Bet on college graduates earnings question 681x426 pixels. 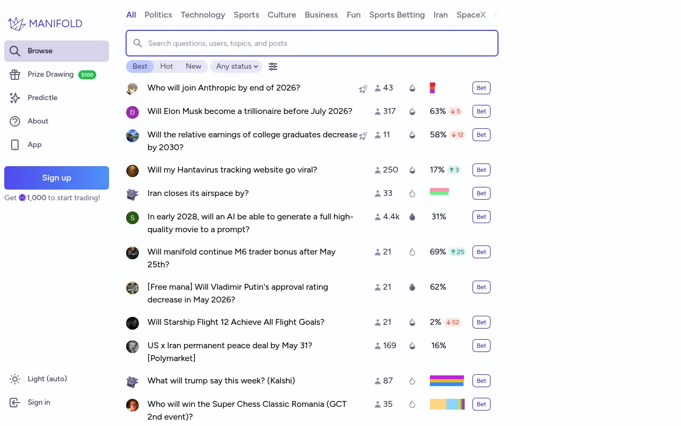click(x=481, y=135)
